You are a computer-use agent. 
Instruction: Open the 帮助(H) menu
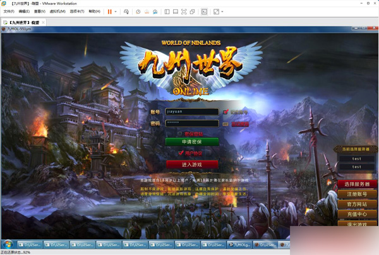tap(94, 11)
